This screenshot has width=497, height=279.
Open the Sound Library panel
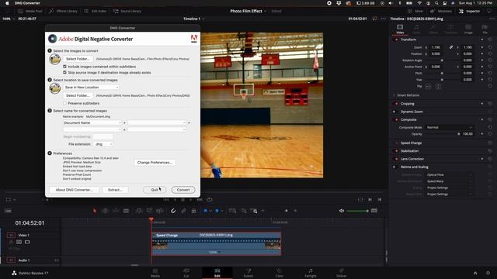point(127,11)
